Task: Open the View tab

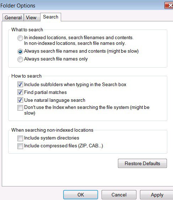Action: [32, 17]
